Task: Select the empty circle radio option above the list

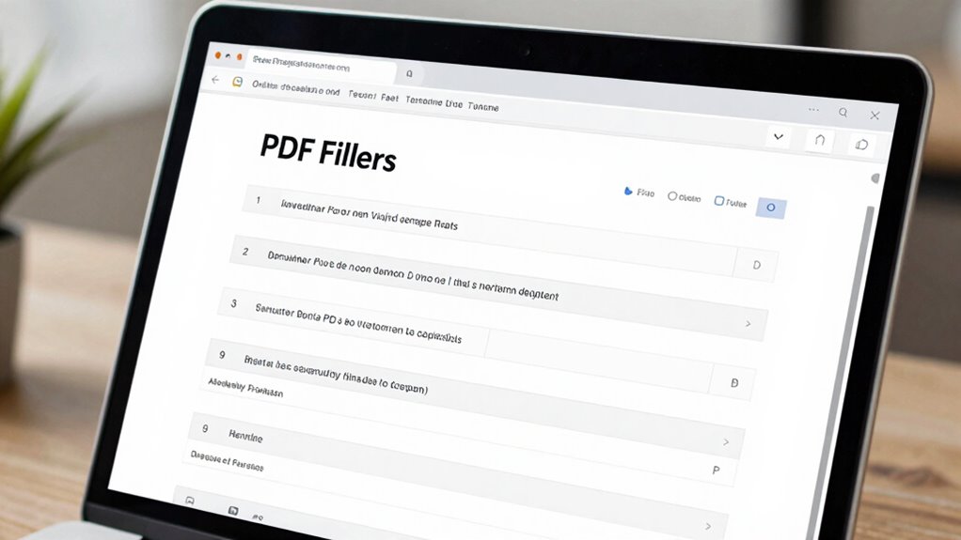Action: 672,196
